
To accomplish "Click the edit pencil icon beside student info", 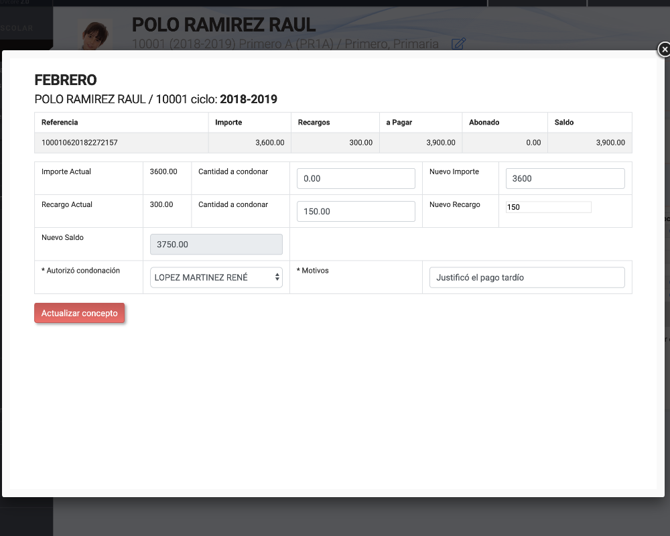I will click(x=458, y=44).
